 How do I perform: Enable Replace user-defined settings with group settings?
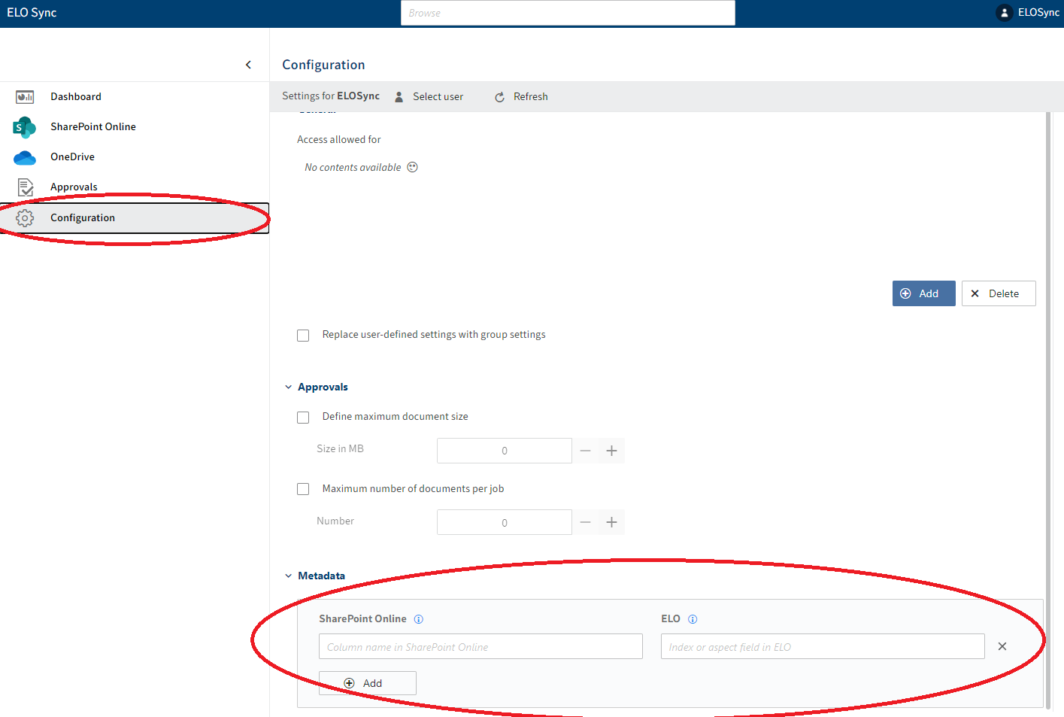coord(303,336)
